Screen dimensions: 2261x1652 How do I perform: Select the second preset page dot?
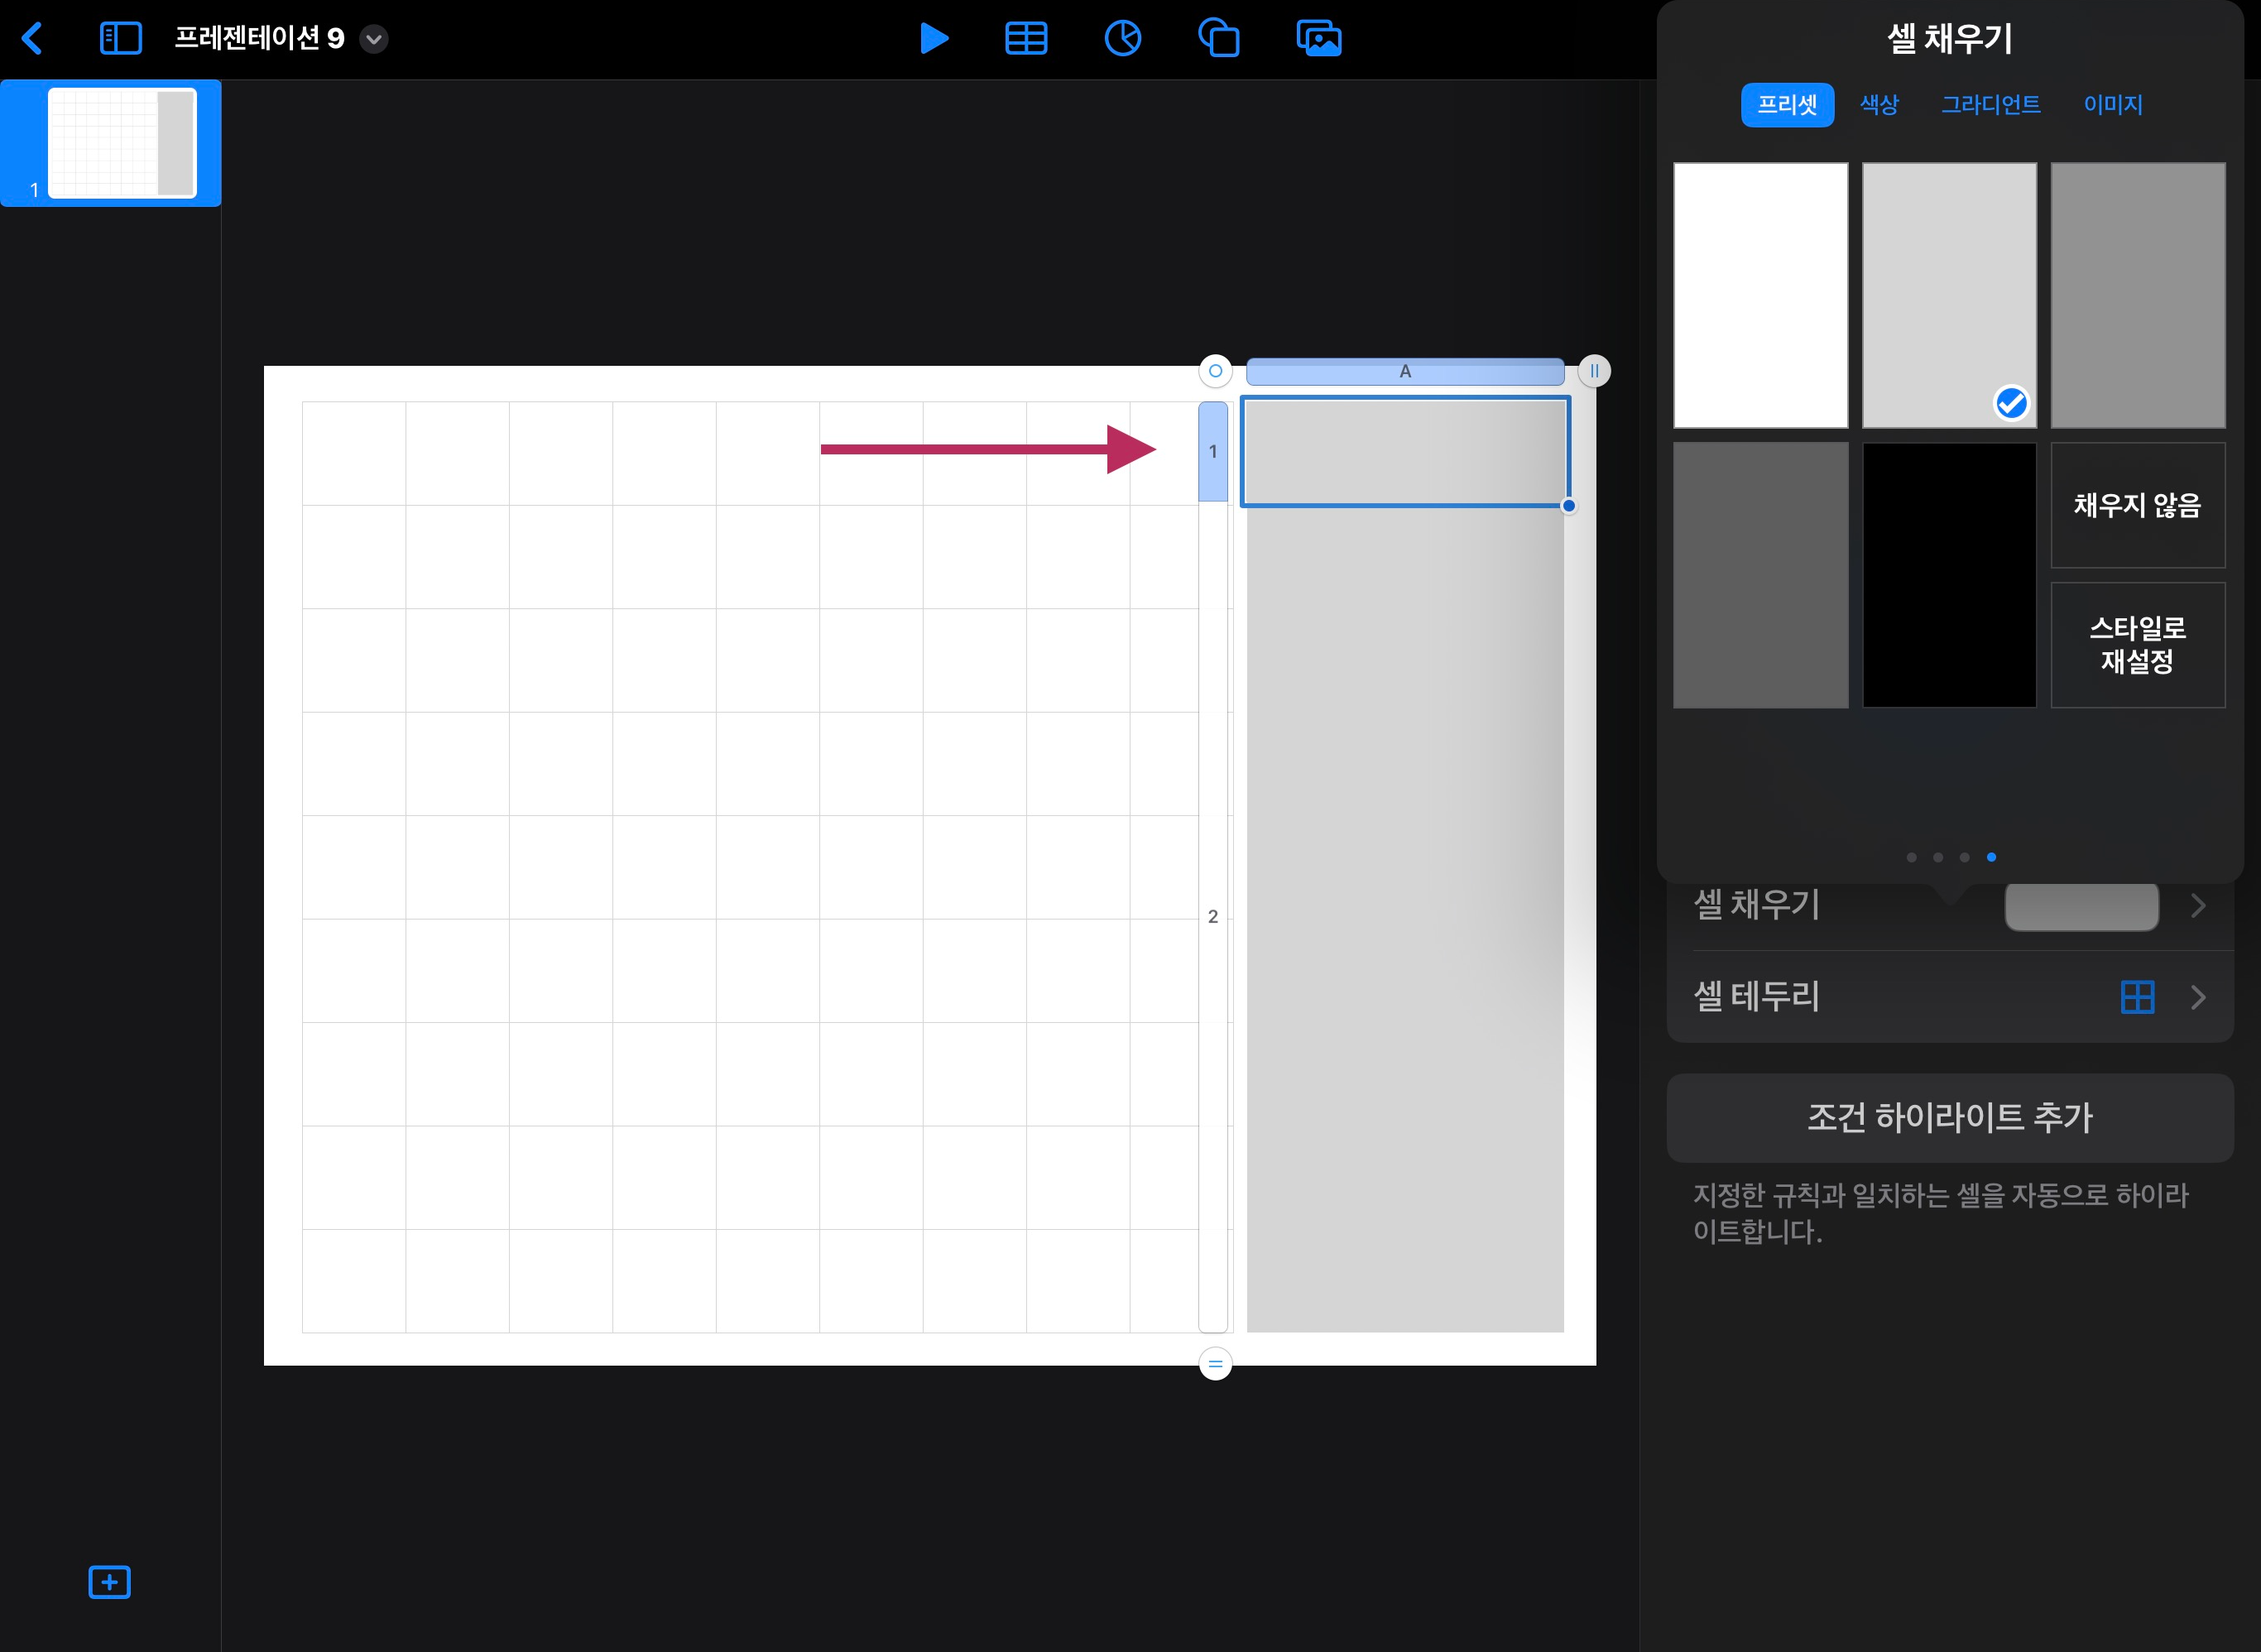[1938, 857]
